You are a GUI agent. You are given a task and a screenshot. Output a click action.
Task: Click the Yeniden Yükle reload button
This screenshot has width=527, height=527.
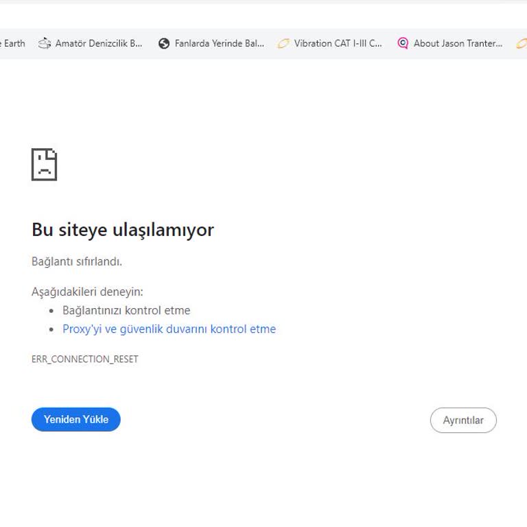(76, 419)
